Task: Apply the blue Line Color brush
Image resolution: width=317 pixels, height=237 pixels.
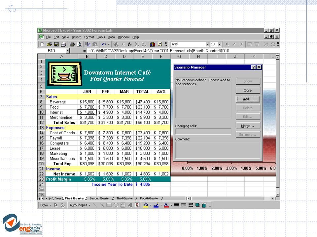Action: 156,205
